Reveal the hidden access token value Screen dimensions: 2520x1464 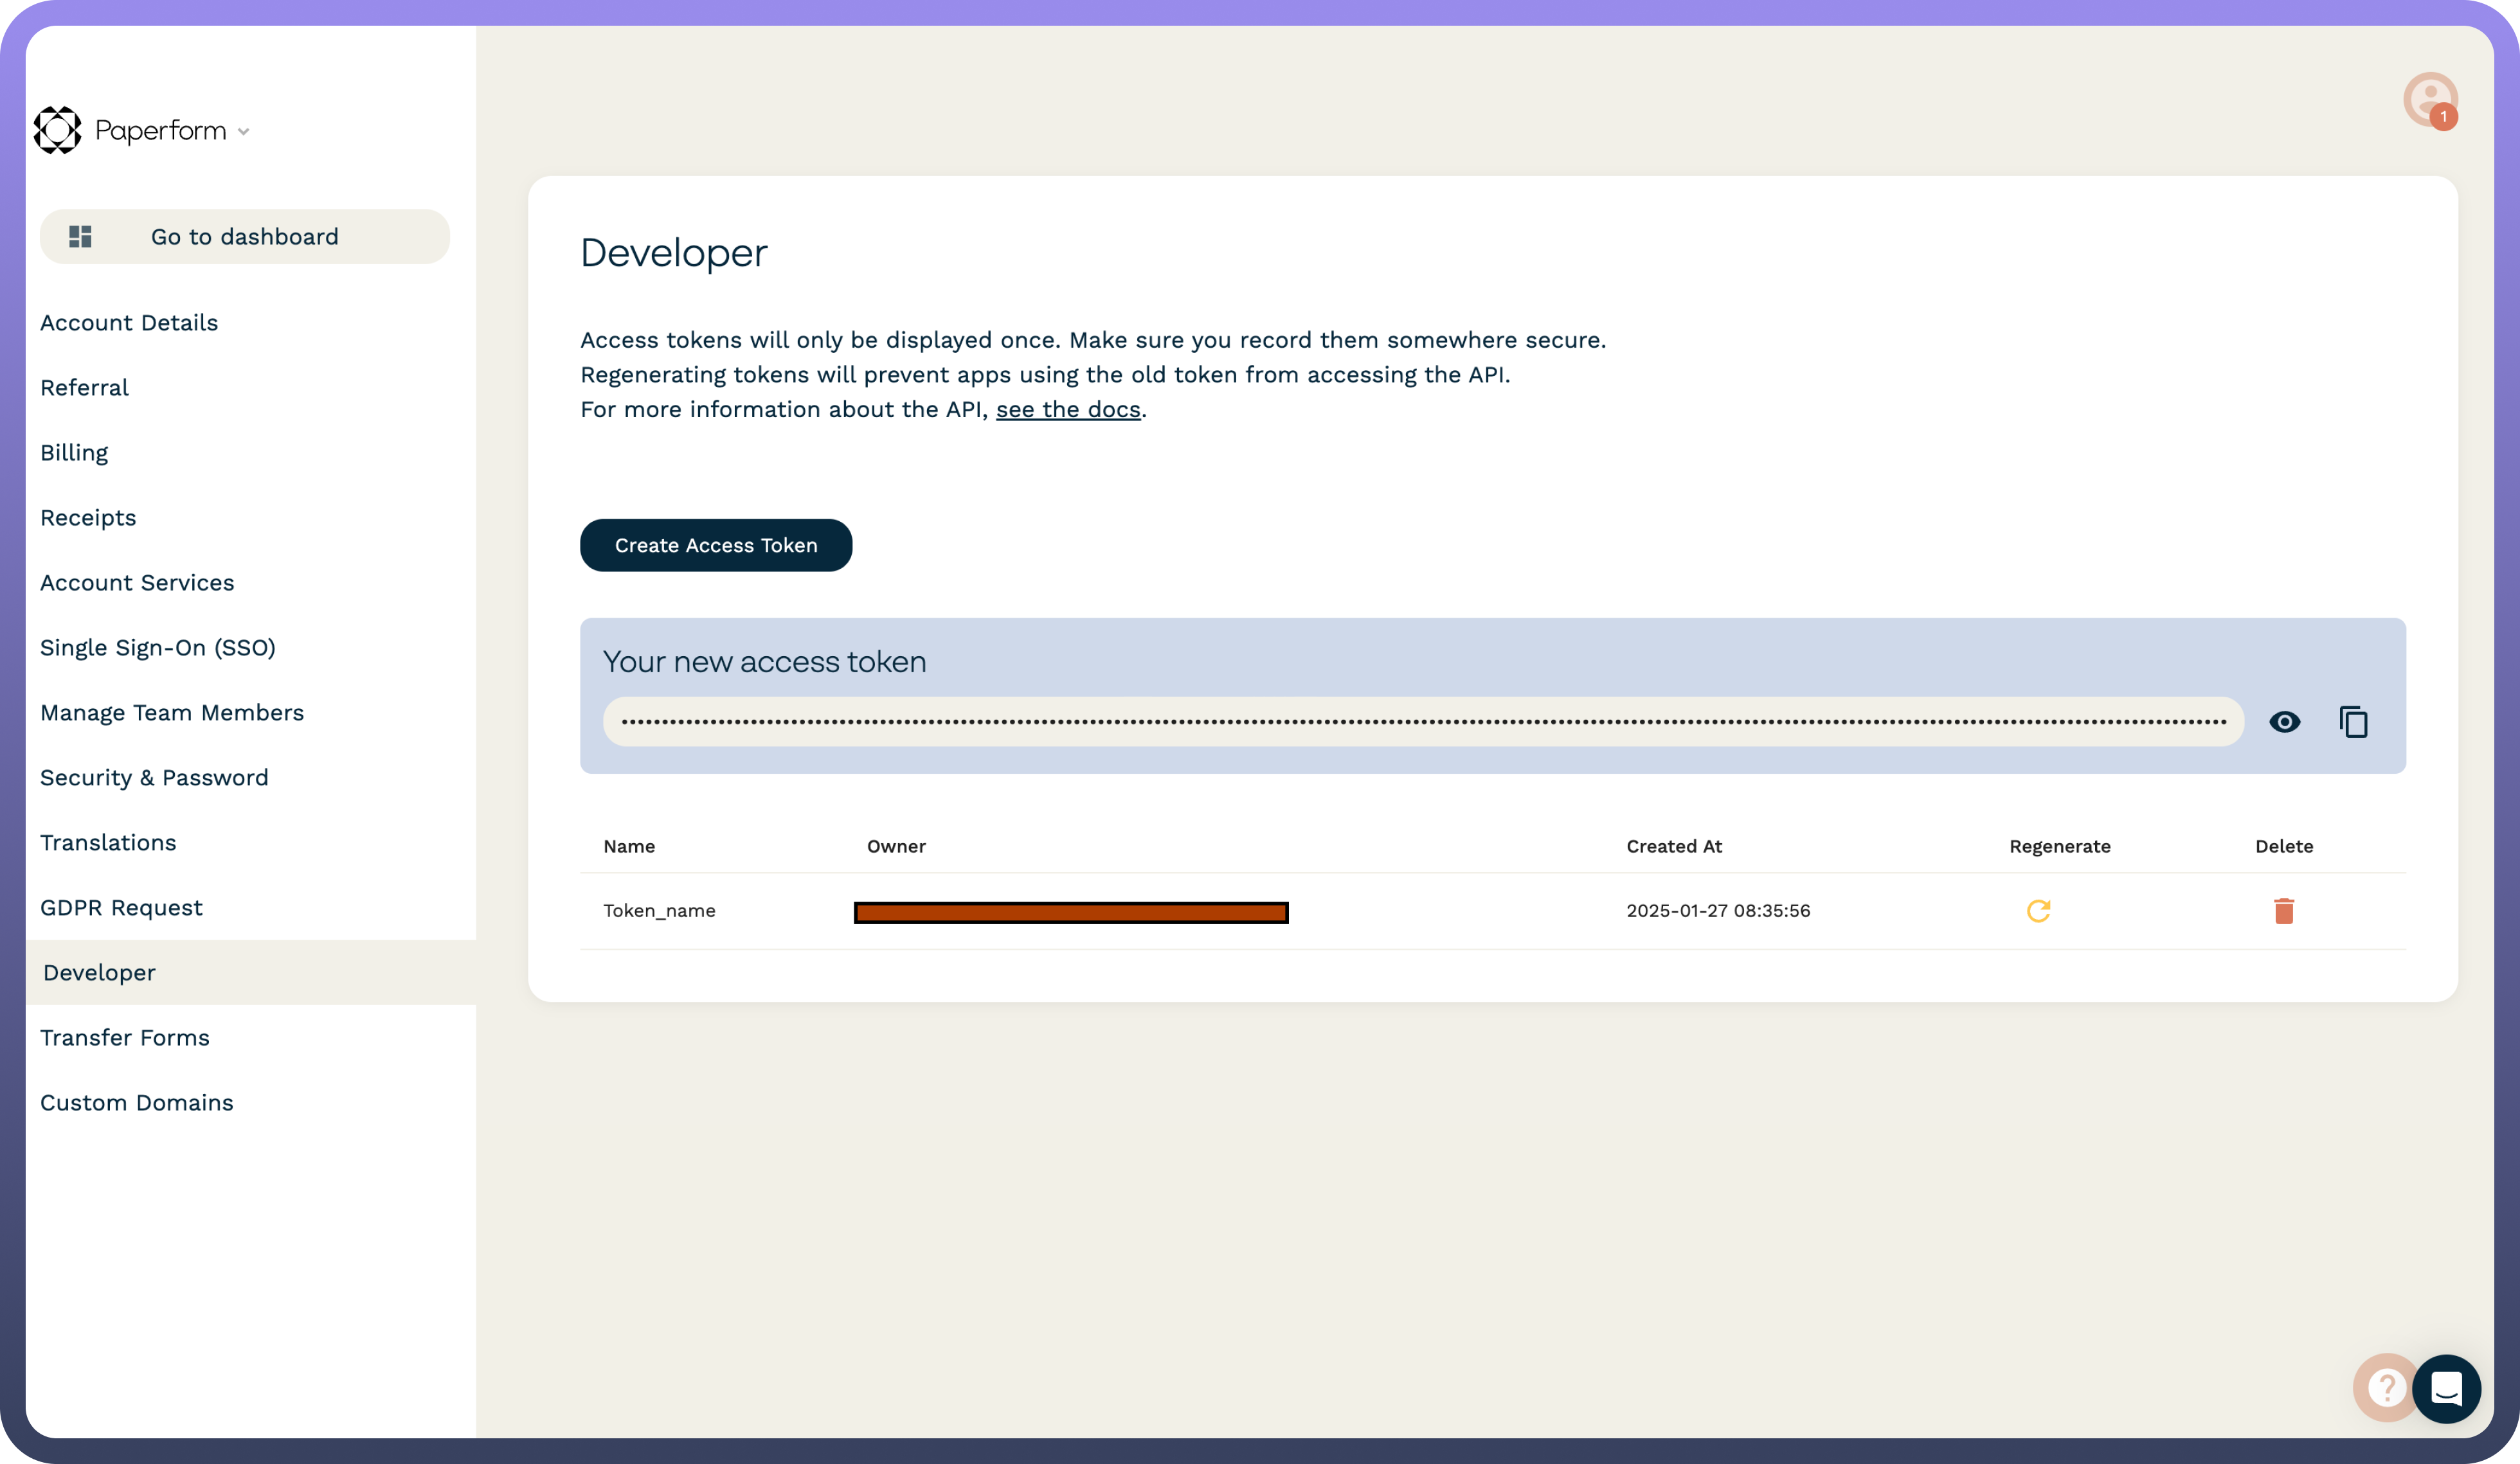coord(2284,722)
